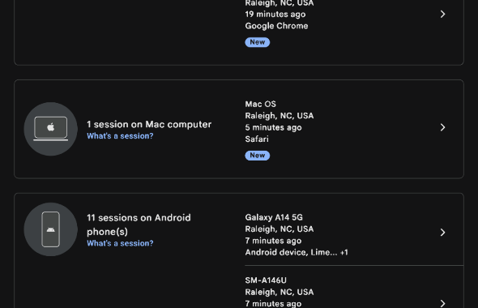Click the Safari browser label
The image size is (478, 308).
257,139
